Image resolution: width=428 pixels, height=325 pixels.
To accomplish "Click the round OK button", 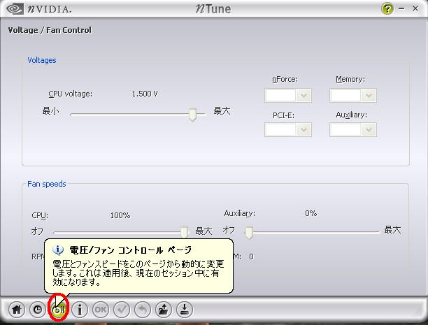I will pyautogui.click(x=101, y=310).
